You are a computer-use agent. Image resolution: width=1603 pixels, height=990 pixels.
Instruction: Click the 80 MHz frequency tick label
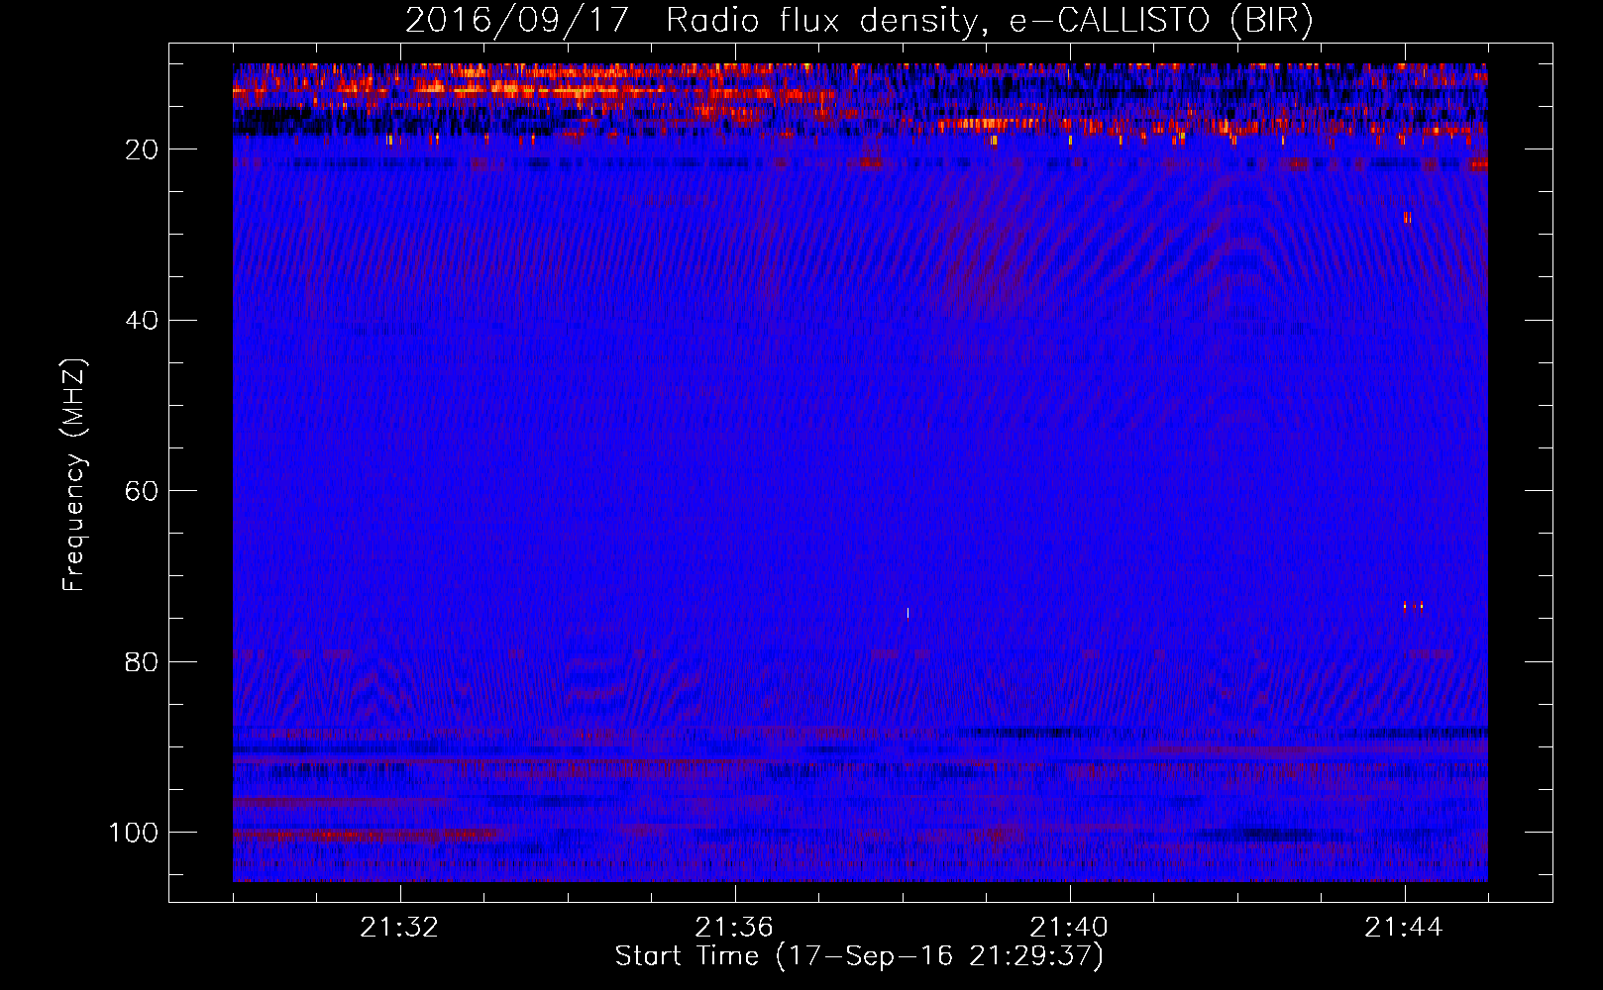coord(143,661)
